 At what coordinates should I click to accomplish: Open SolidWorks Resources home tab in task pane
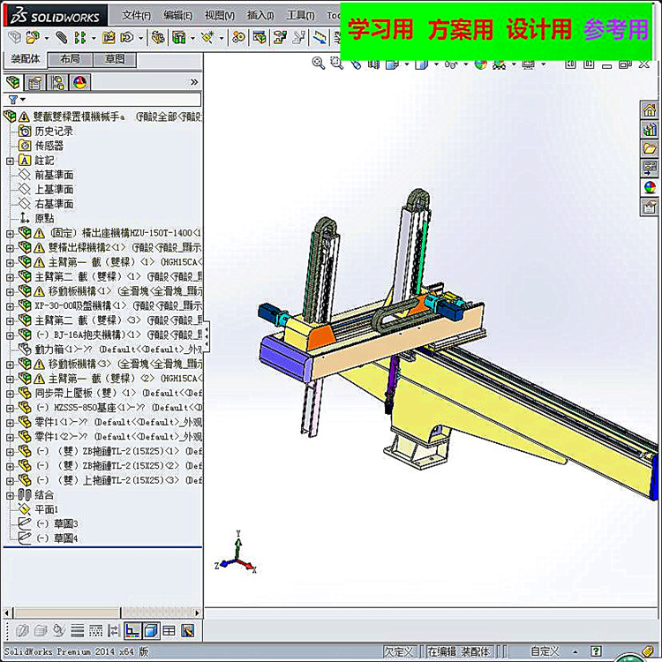[650, 110]
